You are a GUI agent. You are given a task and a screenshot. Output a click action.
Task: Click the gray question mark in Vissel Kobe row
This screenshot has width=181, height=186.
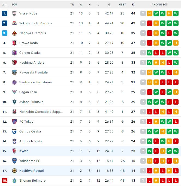143,13
